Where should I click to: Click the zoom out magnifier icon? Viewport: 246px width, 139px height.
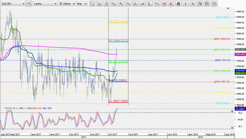click(x=128, y=4)
